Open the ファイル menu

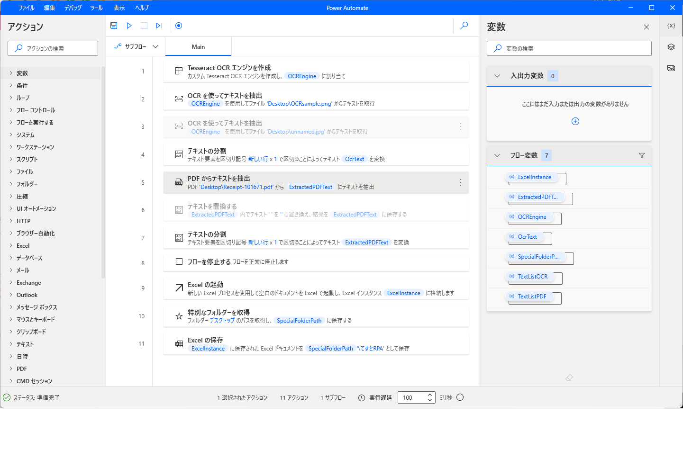pyautogui.click(x=26, y=8)
